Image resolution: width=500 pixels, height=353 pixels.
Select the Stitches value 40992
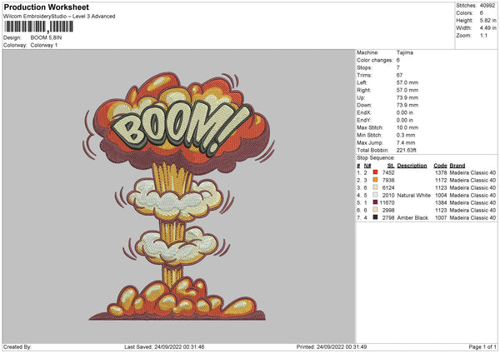[487, 5]
